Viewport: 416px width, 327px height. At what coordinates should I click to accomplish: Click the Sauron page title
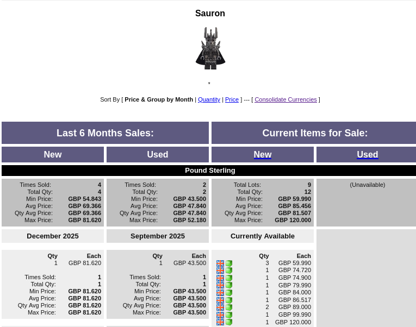pos(210,13)
